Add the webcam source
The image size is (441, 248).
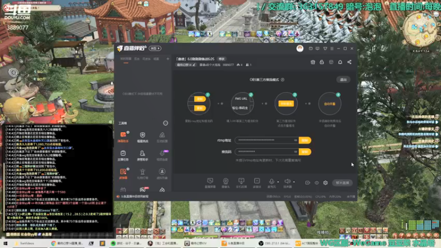[x=225, y=183]
